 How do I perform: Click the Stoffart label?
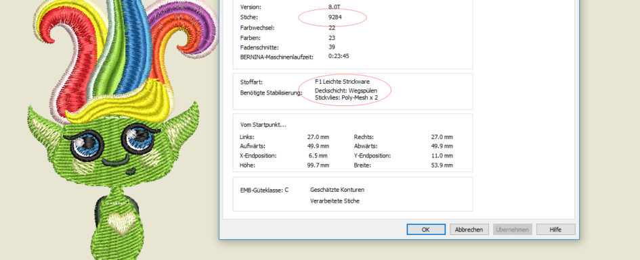click(251, 82)
